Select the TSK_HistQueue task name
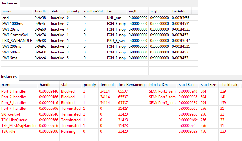Image resolution: width=242 pixels, height=141 pixels. click(x=14, y=120)
